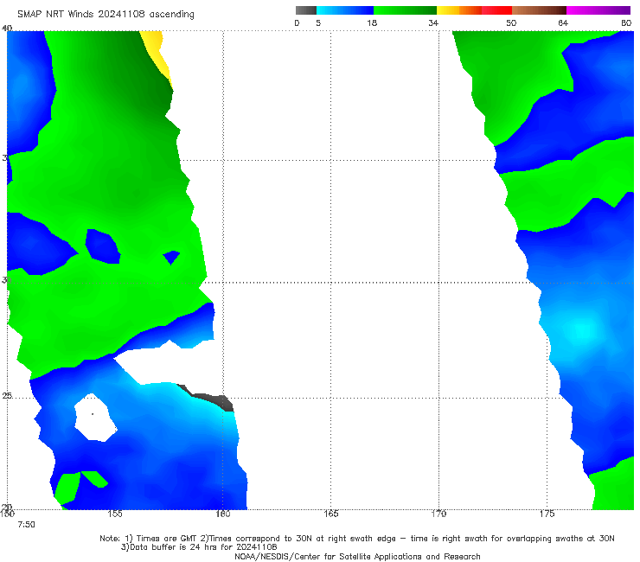Click the yellow high-wind patch near 40N
Image resolution: width=640 pixels, height=562 pixels.
pos(157,52)
